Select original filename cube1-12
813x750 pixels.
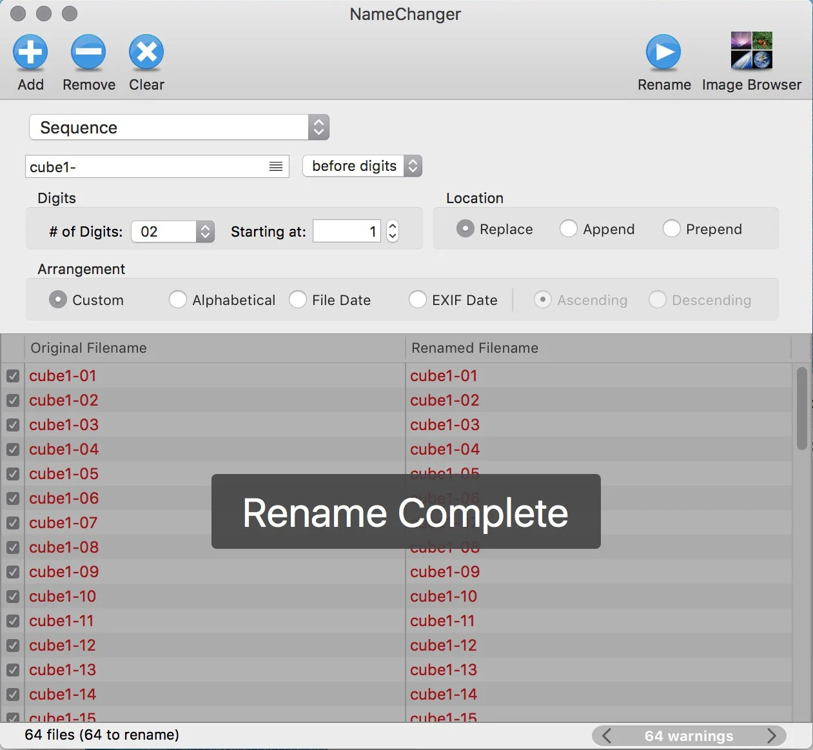(x=63, y=645)
